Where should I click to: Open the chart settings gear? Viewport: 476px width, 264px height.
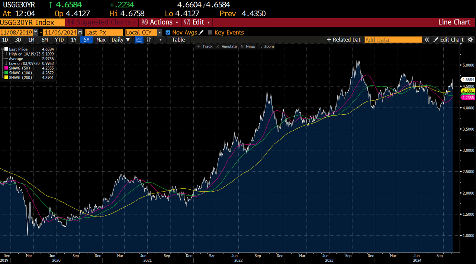(470, 40)
